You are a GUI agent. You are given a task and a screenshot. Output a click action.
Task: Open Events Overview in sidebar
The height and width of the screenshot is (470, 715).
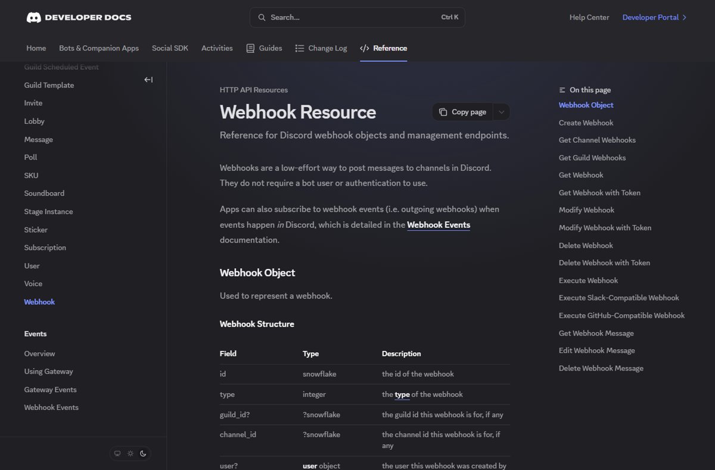39,353
